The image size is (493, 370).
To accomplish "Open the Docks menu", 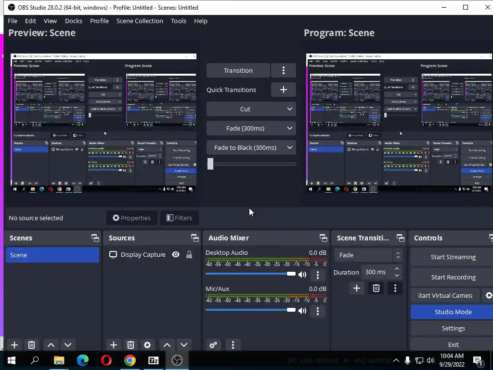I will click(74, 21).
